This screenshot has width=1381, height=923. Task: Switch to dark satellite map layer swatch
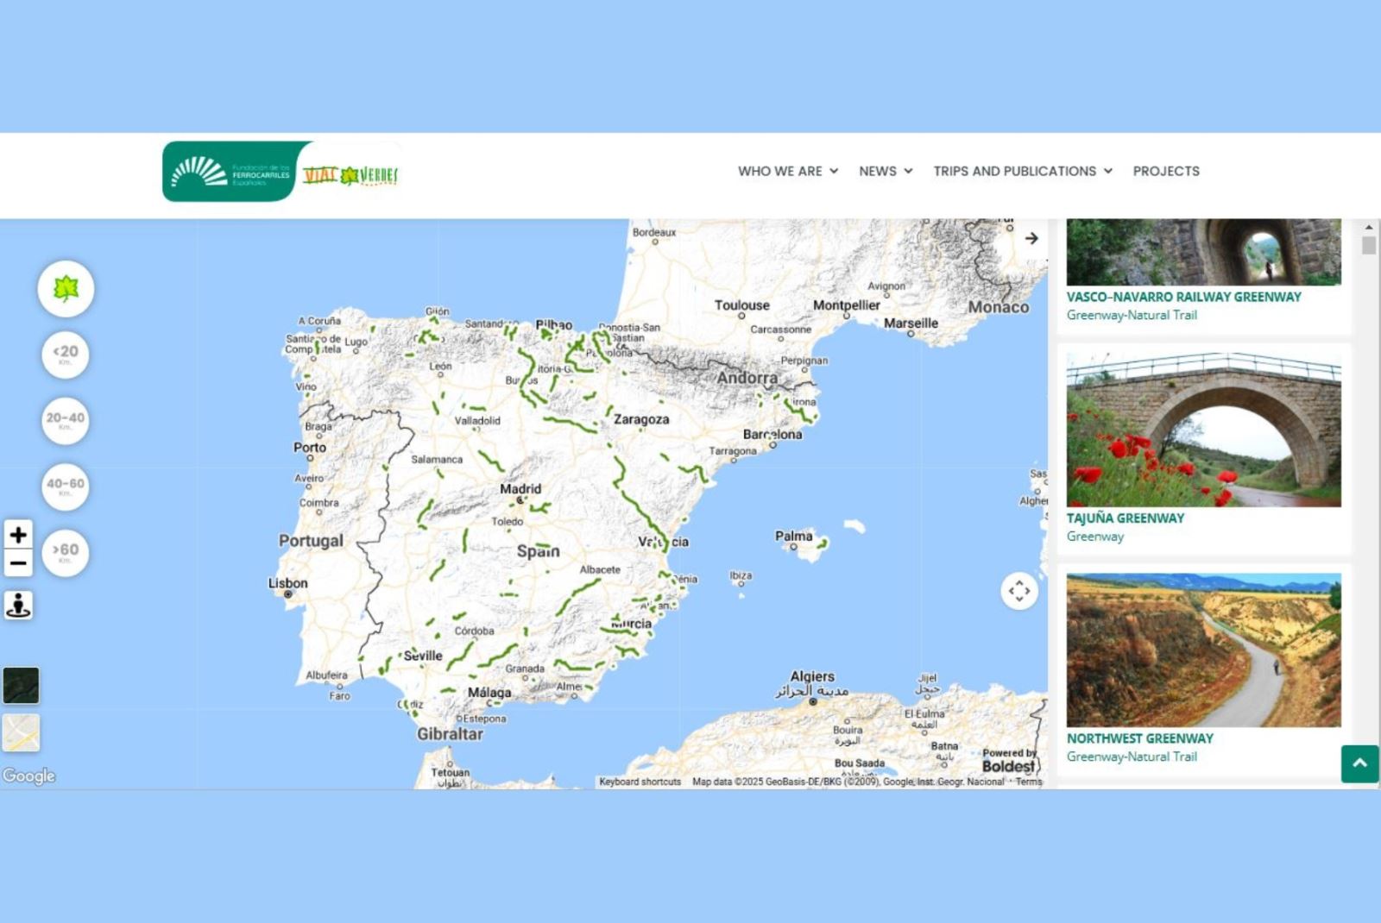pyautogui.click(x=21, y=686)
